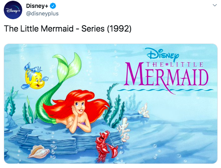
Task: Open the Disney+ profile avatar
Action: 13,10
